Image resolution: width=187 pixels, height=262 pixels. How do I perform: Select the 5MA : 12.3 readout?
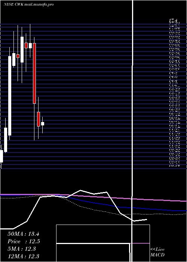click(22, 249)
